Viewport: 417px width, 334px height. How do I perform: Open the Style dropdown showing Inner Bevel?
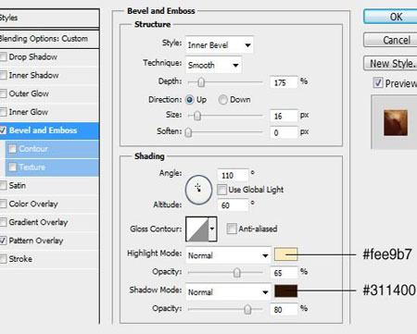pyautogui.click(x=220, y=45)
